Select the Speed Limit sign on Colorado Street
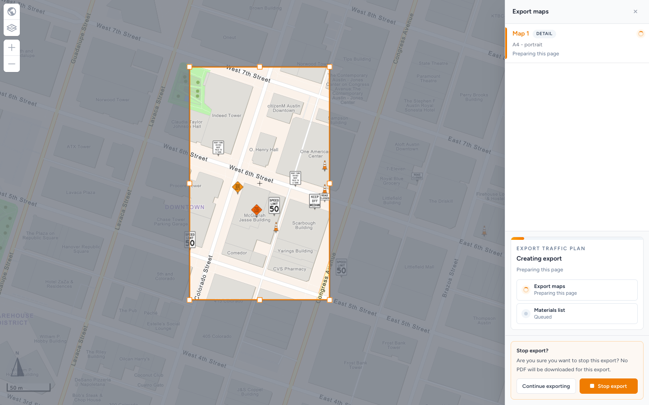The image size is (649, 405). tap(190, 240)
